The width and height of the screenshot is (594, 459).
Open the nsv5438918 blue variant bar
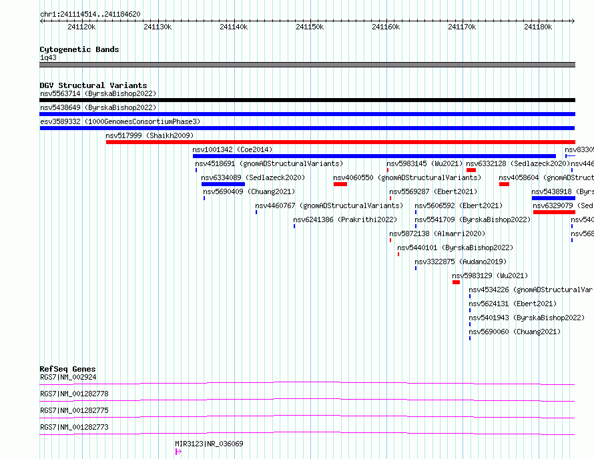553,198
